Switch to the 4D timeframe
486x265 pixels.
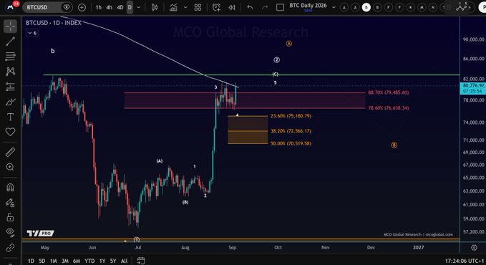(120, 7)
